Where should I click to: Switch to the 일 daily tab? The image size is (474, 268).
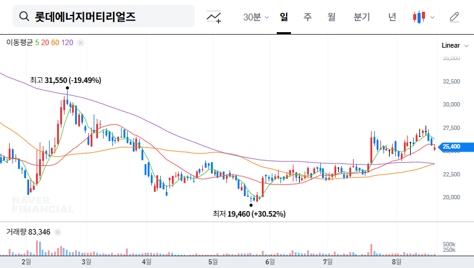coord(284,17)
